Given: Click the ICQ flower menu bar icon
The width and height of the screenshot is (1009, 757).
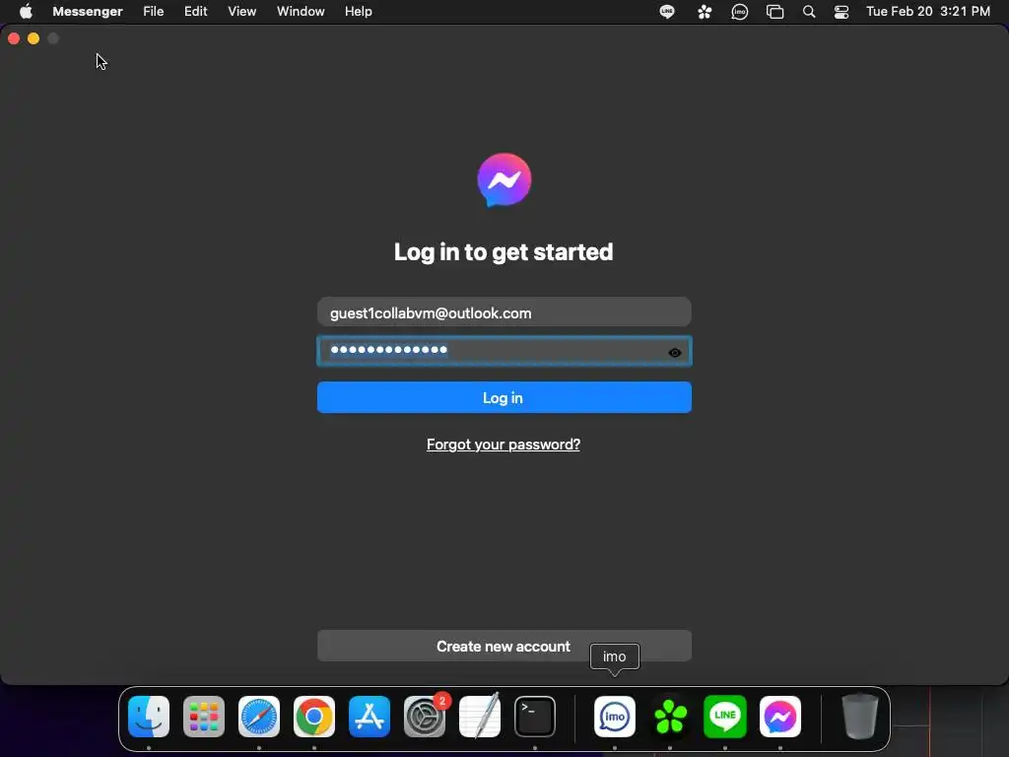Looking at the screenshot, I should coord(705,12).
